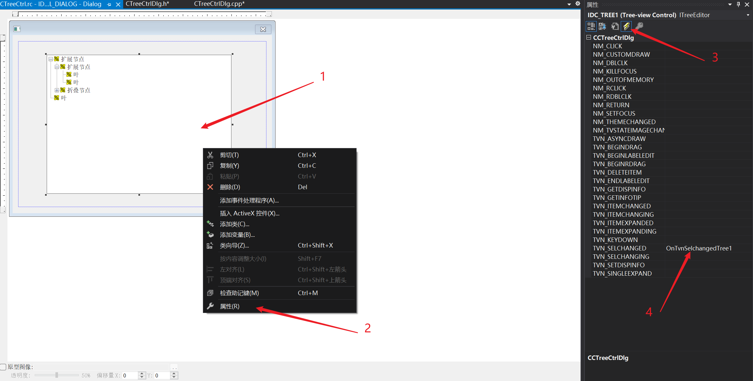The width and height of the screenshot is (753, 381).
Task: Click the add variable icon next to 添加变量(B)
Action: [x=210, y=235]
